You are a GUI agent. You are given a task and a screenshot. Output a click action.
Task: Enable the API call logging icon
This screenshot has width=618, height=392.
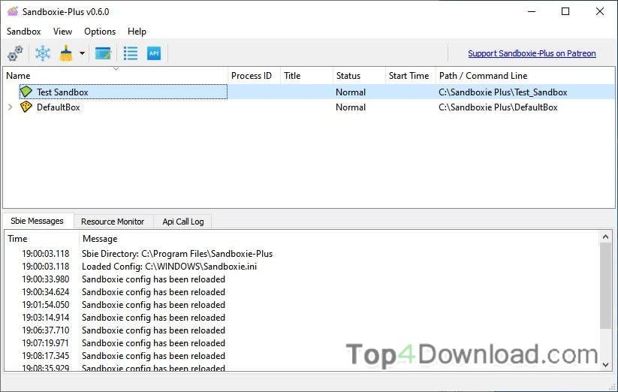click(154, 53)
